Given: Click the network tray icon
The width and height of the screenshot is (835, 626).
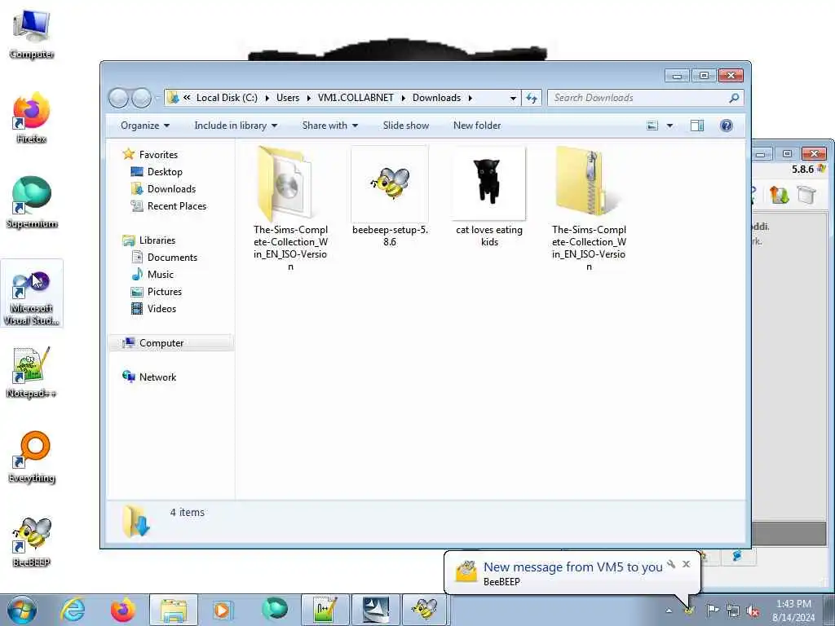Looking at the screenshot, I should pos(733,611).
